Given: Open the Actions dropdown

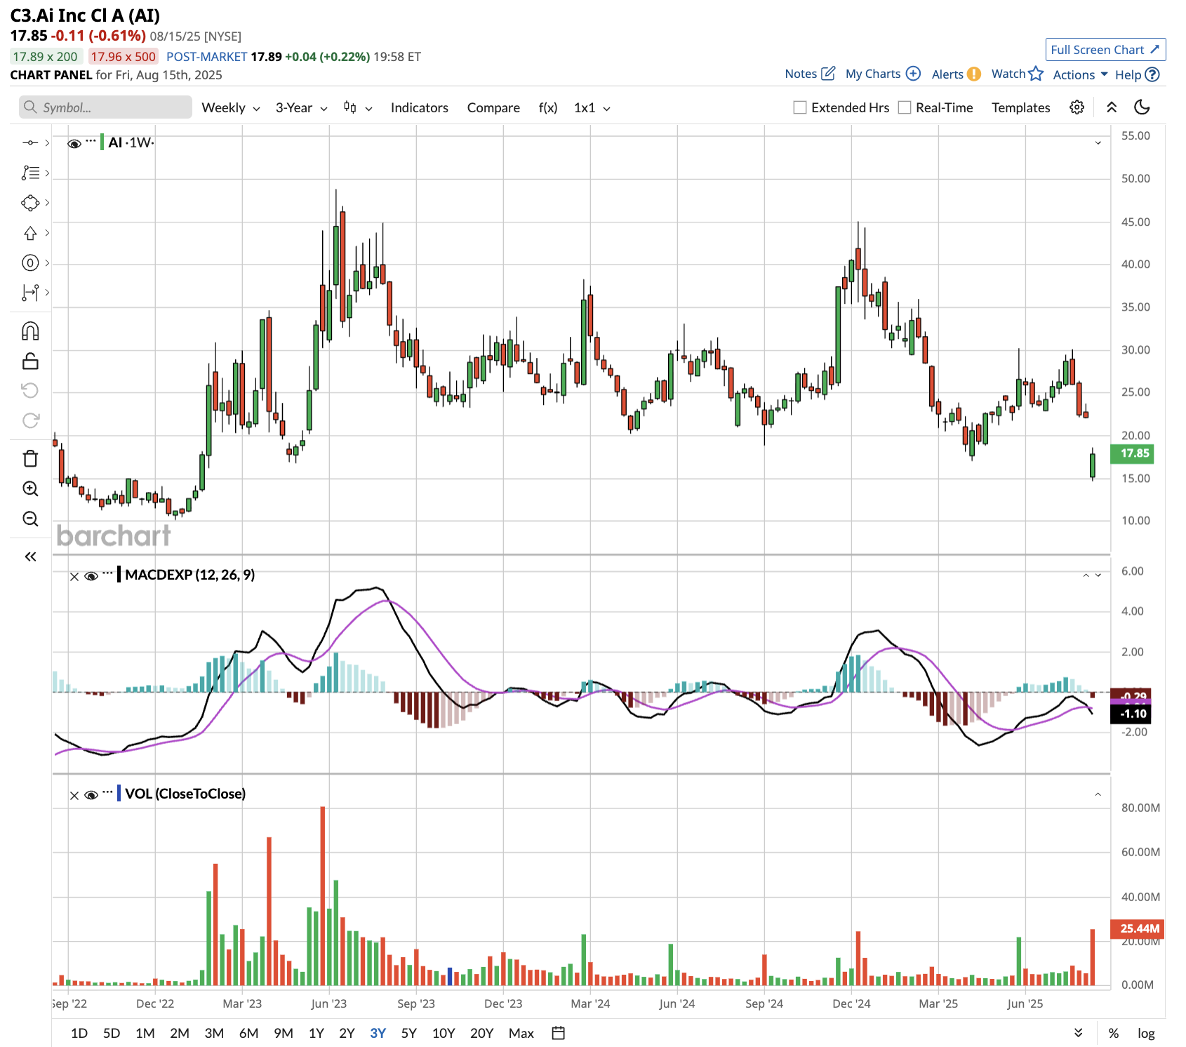Looking at the screenshot, I should point(1080,74).
